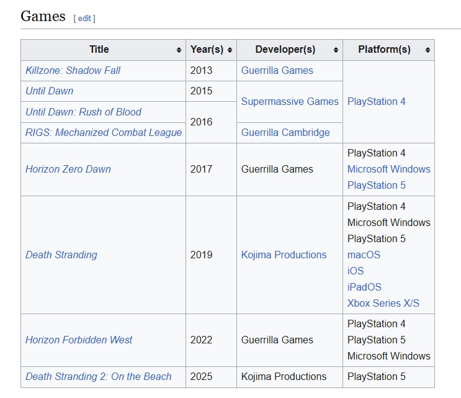Image resolution: width=461 pixels, height=398 pixels.
Task: Sort table by Year(s) column arrows
Action: [x=230, y=50]
